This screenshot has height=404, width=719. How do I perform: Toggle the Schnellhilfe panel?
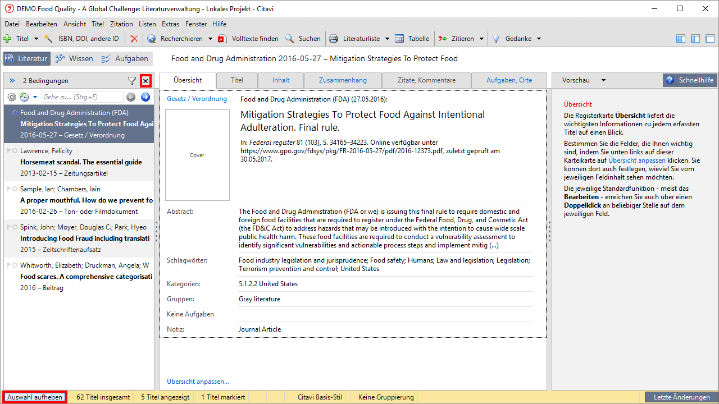[690, 80]
